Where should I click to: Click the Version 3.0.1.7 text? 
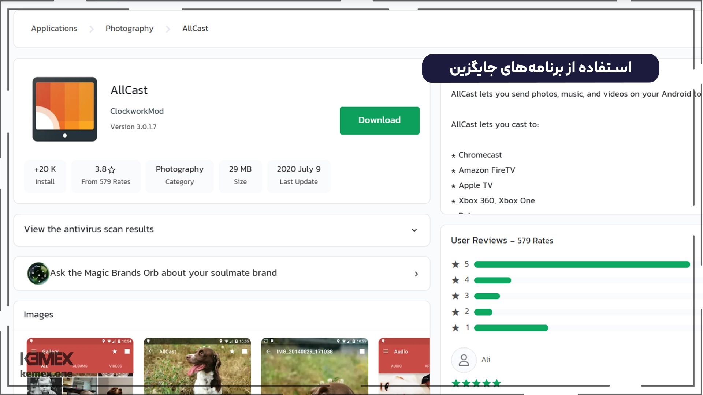(x=133, y=127)
